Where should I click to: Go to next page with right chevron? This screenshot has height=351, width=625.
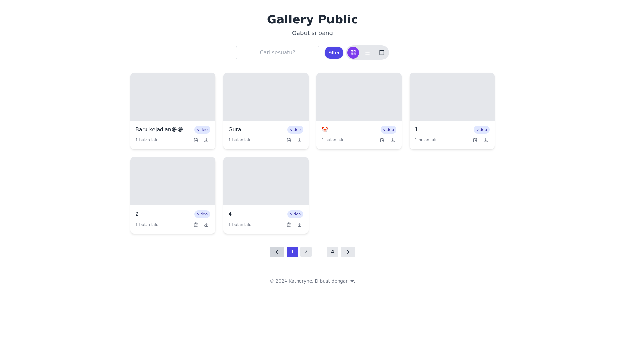click(x=348, y=252)
